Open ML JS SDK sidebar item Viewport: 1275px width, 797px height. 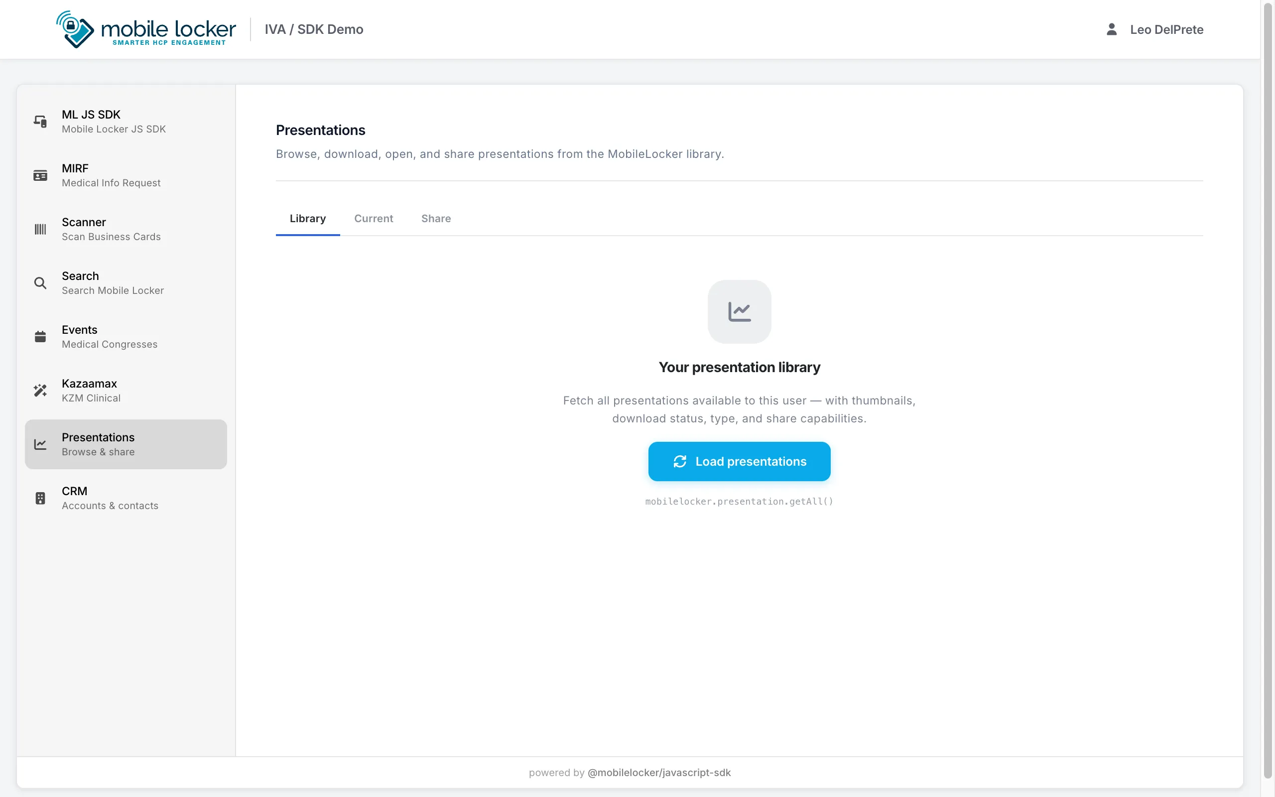point(126,121)
